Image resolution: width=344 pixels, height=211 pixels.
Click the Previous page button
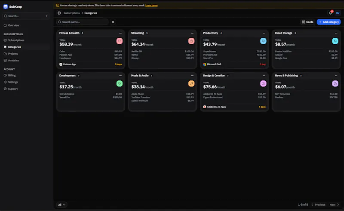pyautogui.click(x=318, y=205)
